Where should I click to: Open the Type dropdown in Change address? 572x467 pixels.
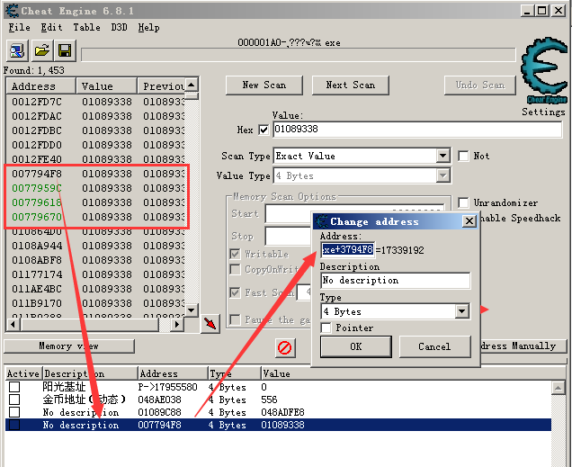point(462,311)
